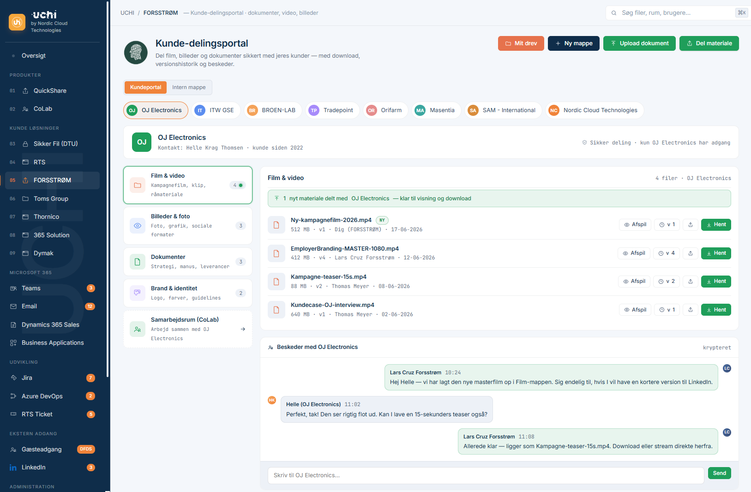Image resolution: width=751 pixels, height=492 pixels.
Task: Open Samarbejdsrum (CoLab) via its arrow
Action: coord(243,329)
